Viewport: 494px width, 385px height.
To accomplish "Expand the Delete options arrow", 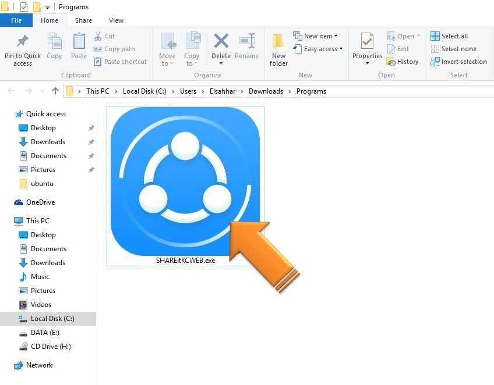I will point(221,63).
